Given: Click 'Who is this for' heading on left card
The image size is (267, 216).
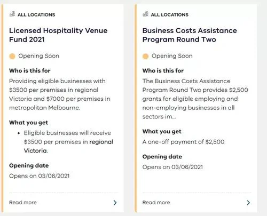Looking at the screenshot, I should (30, 70).
